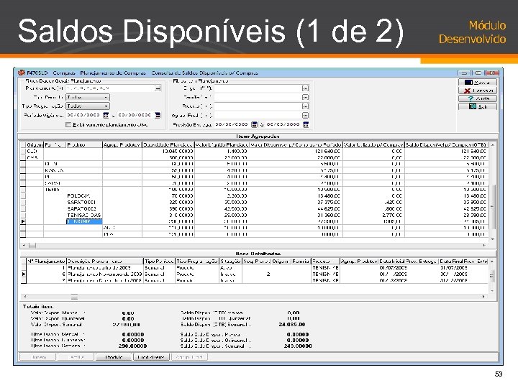
Task: Click the Família filter input field
Action: [258, 97]
